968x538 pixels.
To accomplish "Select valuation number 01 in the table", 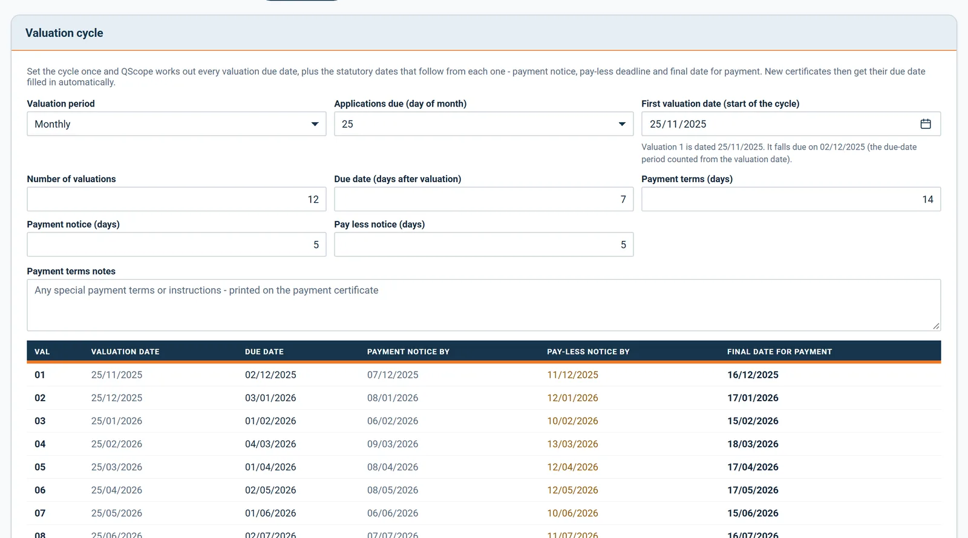I will [x=40, y=375].
